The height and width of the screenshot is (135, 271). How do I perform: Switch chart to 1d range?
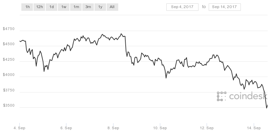pos(51,7)
